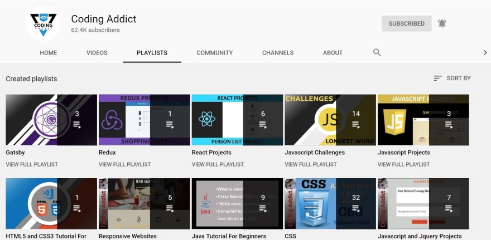This screenshot has height=240, width=491.
Task: Open Javascript and Jquery Projects title
Action: [x=420, y=236]
